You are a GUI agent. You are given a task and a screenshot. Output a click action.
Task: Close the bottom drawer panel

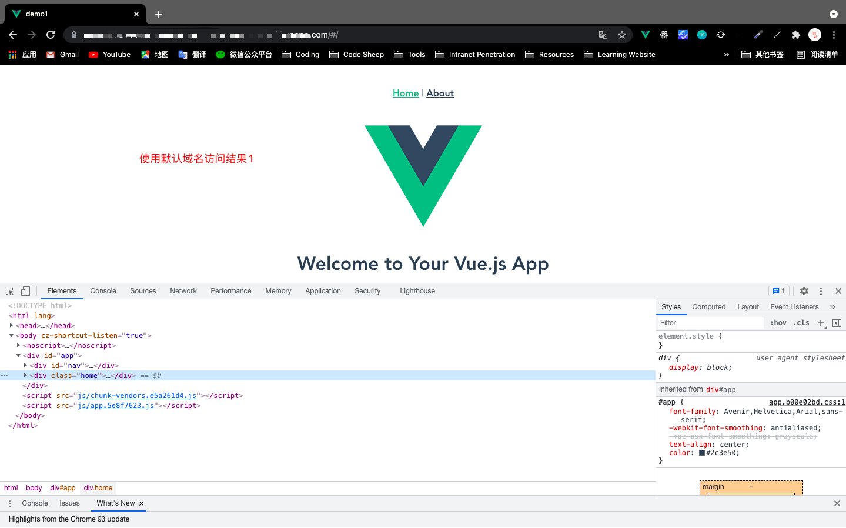837,503
